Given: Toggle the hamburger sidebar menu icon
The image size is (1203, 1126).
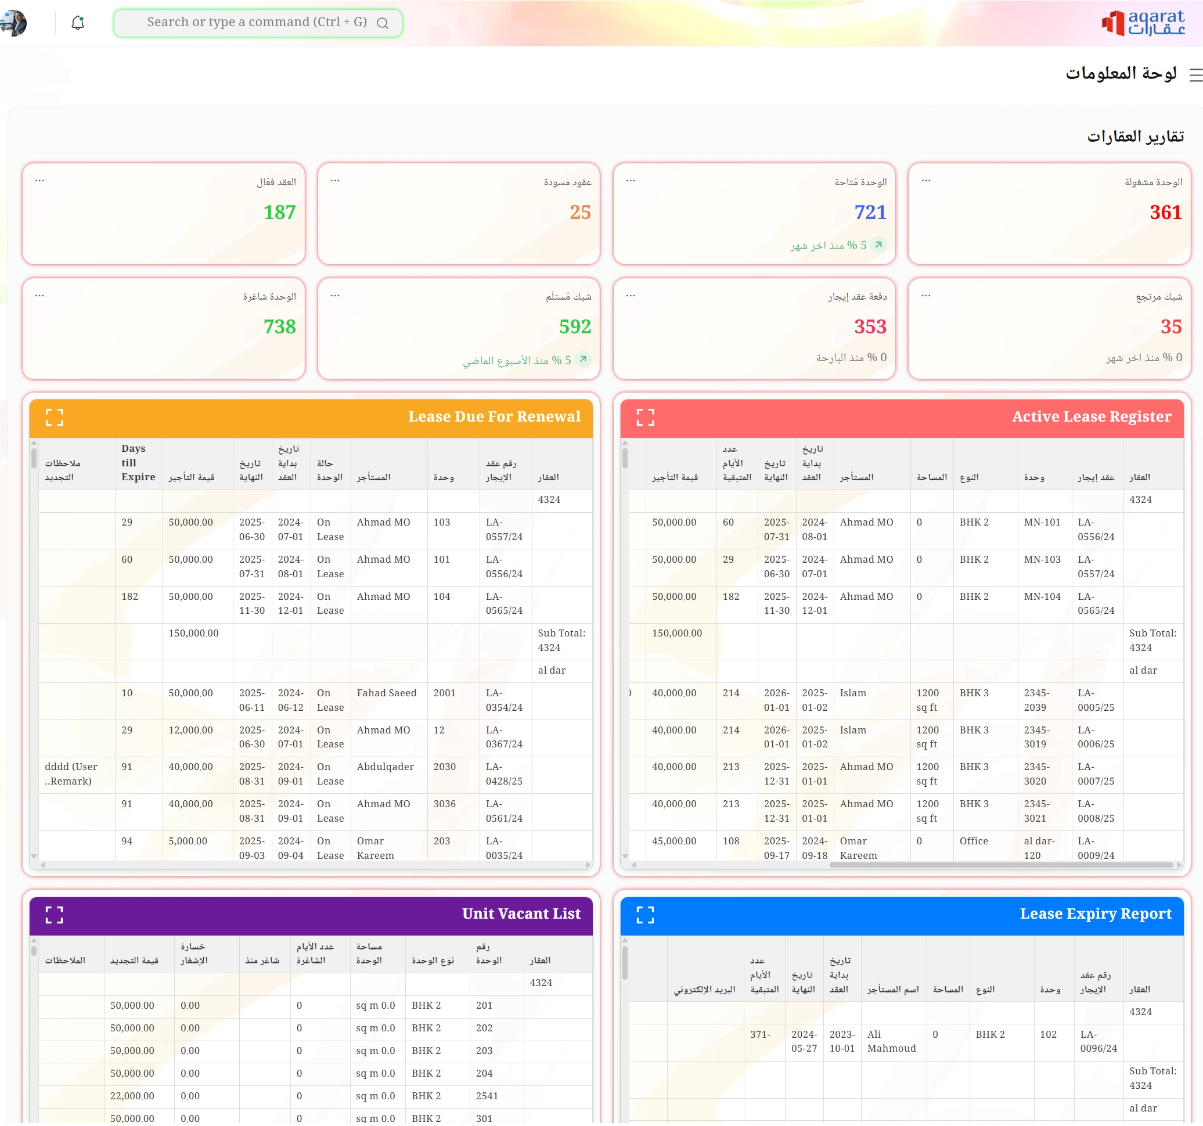Looking at the screenshot, I should [1194, 75].
